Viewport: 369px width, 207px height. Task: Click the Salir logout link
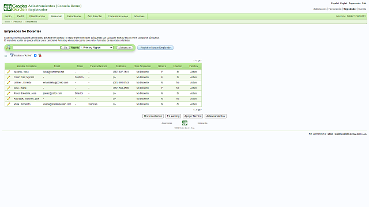pos(364,3)
